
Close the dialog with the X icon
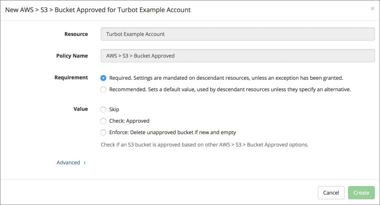click(x=372, y=9)
